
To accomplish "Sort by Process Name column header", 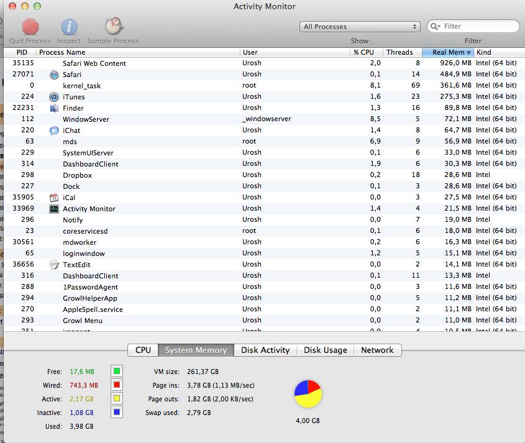I will coord(138,52).
